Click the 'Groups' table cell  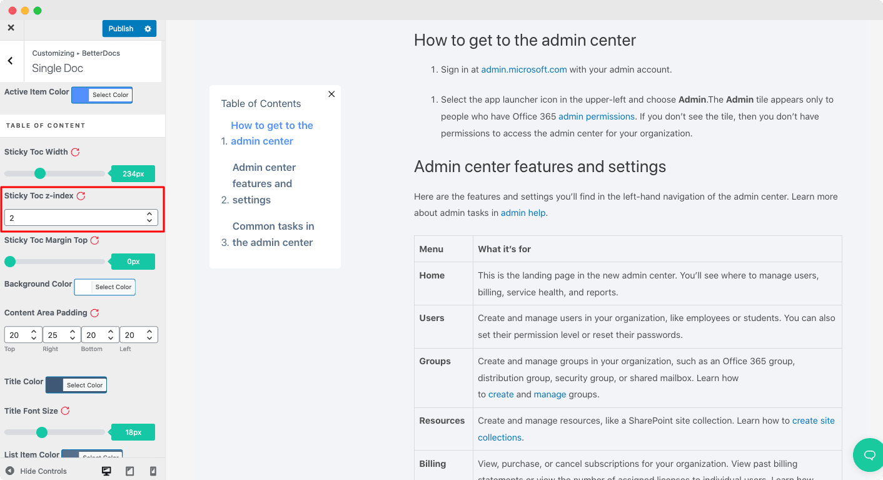coord(443,378)
